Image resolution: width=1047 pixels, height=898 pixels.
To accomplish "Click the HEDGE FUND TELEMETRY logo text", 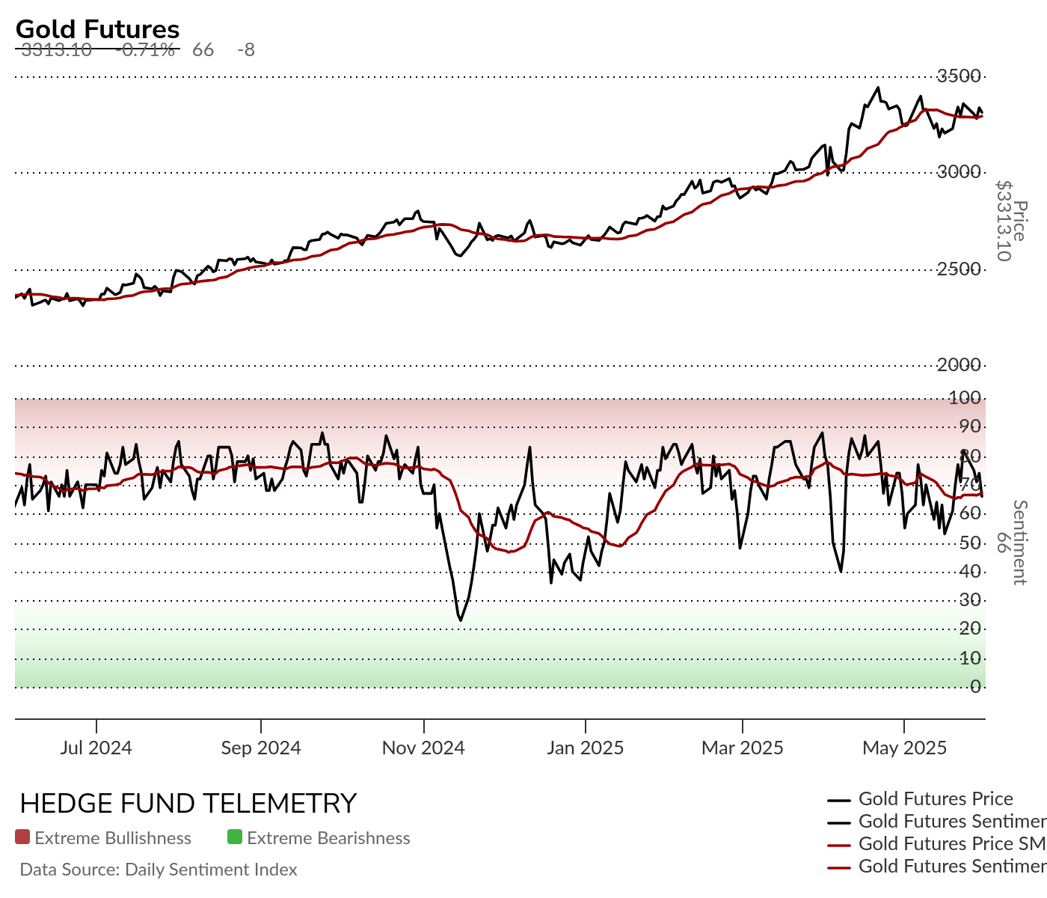I will tap(188, 804).
